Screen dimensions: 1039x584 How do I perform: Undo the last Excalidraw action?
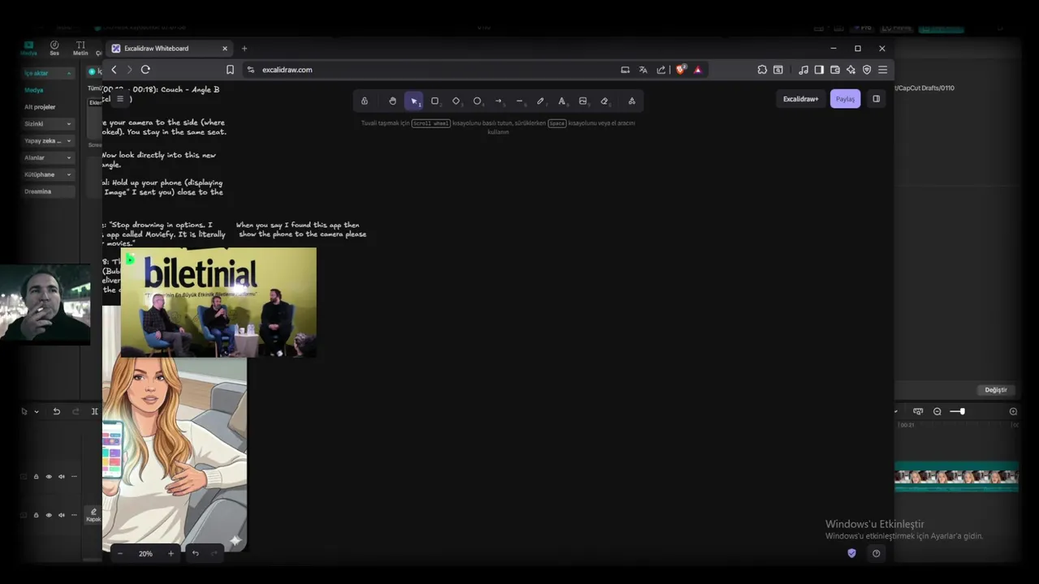[195, 553]
